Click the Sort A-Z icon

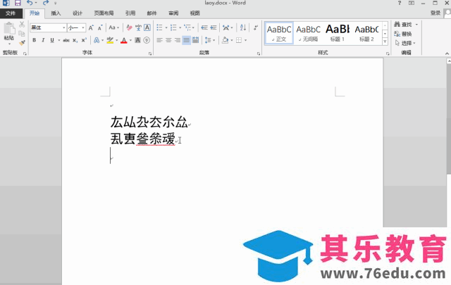[x=243, y=27]
